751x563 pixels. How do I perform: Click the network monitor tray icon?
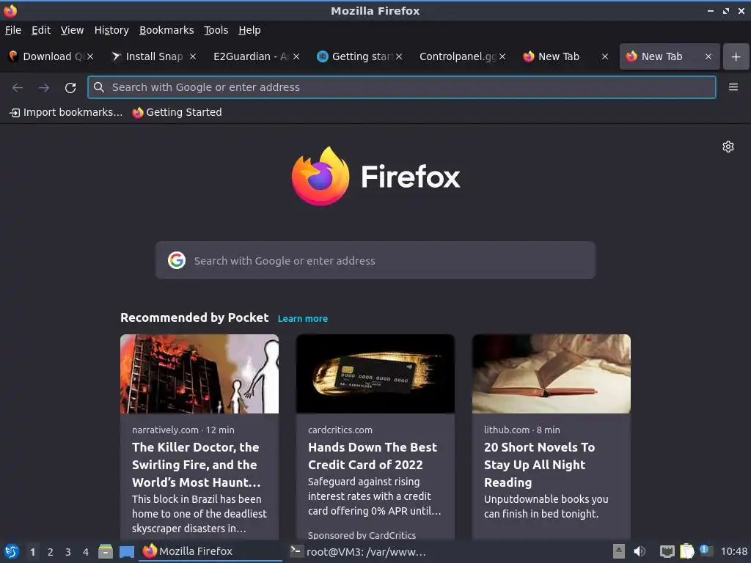(x=667, y=551)
